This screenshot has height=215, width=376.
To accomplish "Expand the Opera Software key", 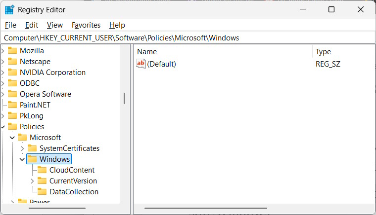I will click(3, 94).
